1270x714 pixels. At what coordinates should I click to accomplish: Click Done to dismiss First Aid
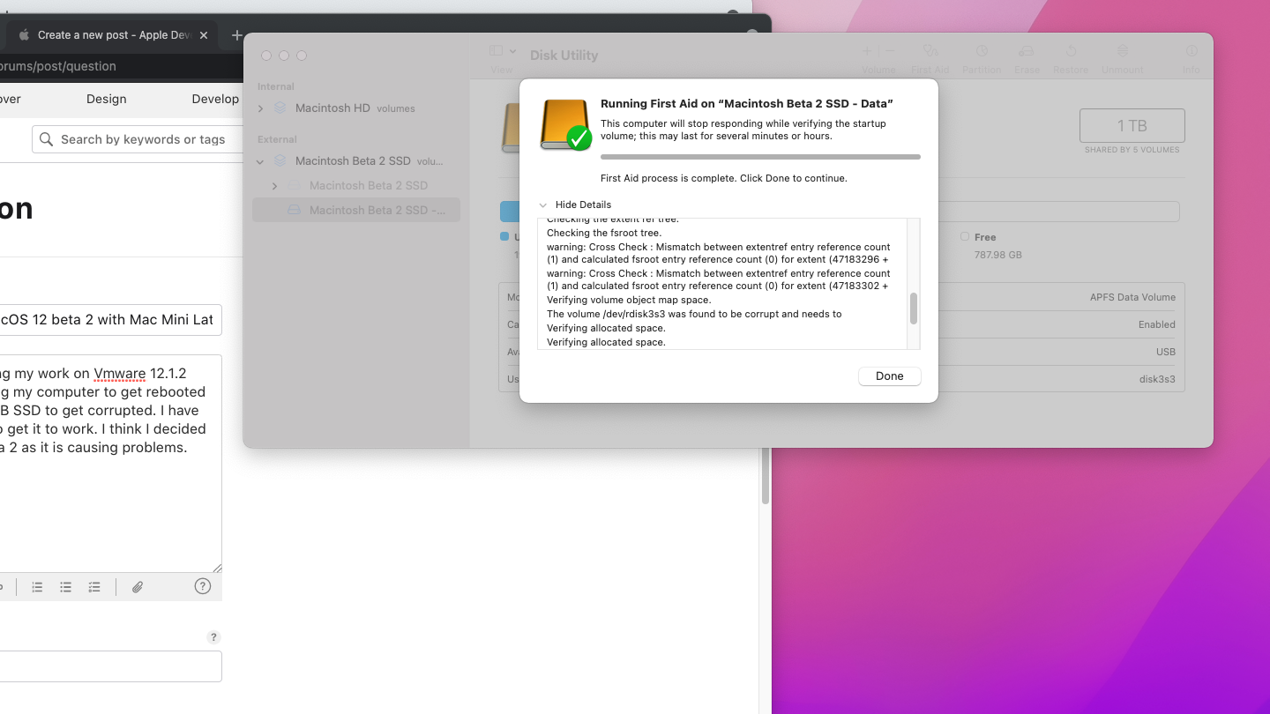(889, 376)
